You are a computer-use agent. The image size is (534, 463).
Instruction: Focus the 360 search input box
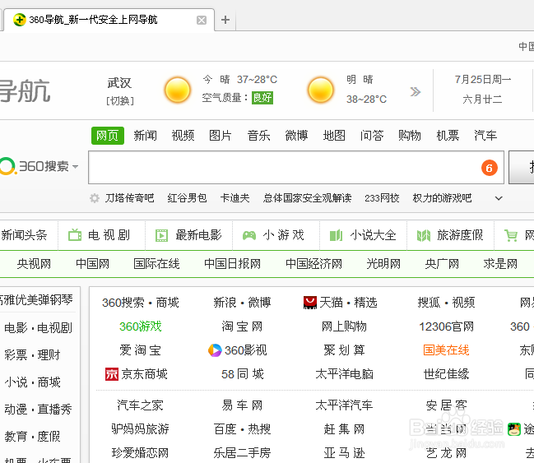tap(296, 168)
